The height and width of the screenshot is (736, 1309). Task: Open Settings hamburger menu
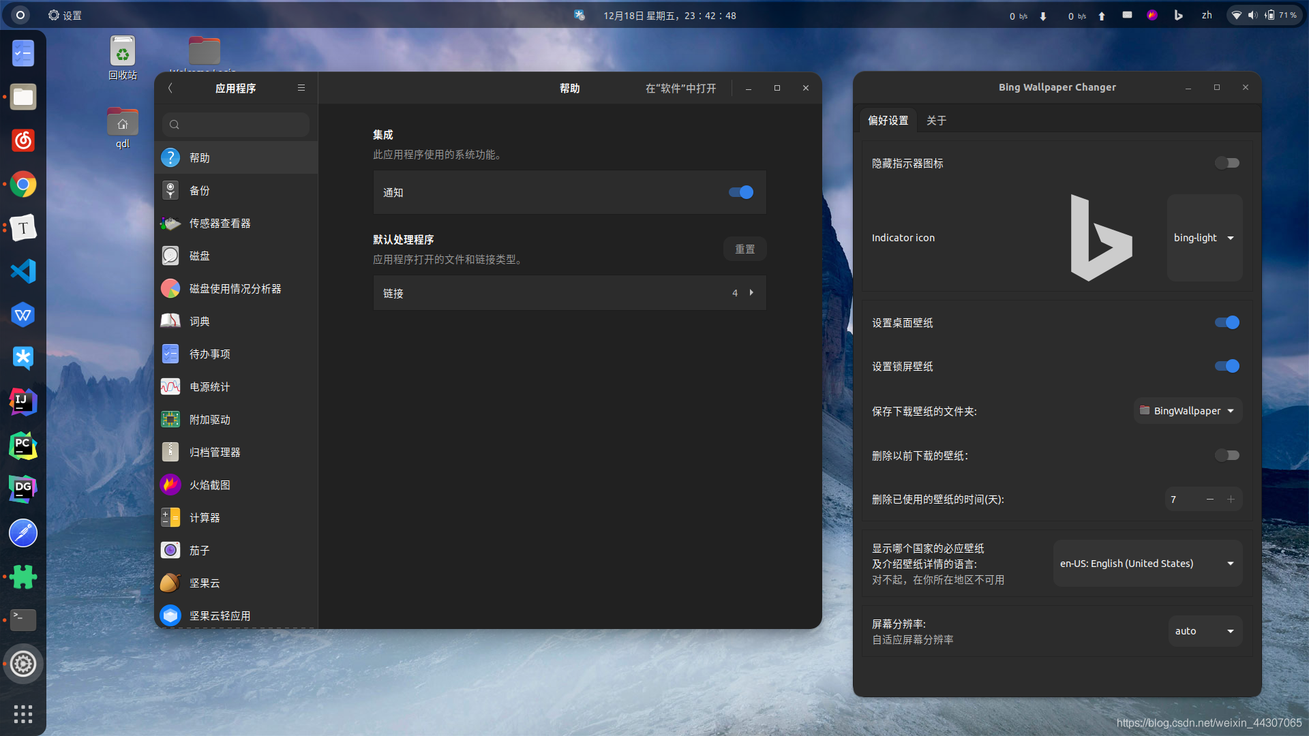click(x=301, y=88)
